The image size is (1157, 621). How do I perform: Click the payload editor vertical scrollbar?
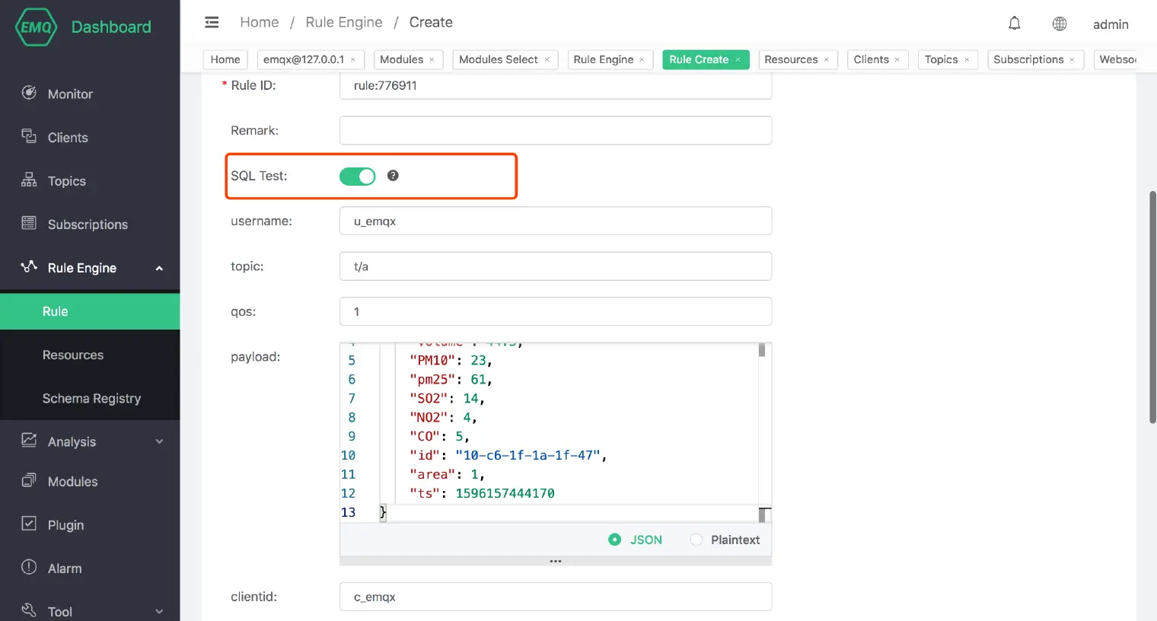(x=762, y=350)
